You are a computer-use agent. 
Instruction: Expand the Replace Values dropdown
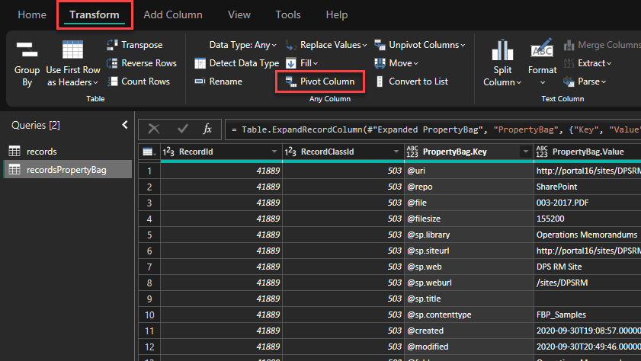[x=364, y=45]
